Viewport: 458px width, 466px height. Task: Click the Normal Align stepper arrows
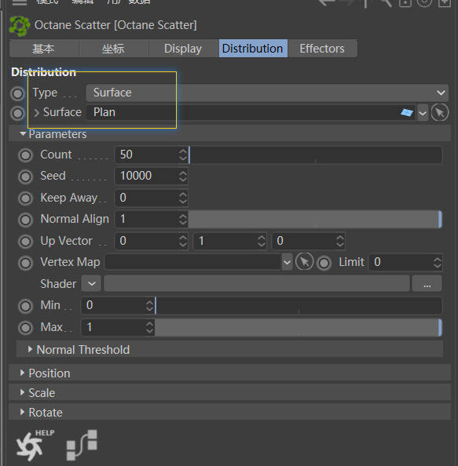183,220
